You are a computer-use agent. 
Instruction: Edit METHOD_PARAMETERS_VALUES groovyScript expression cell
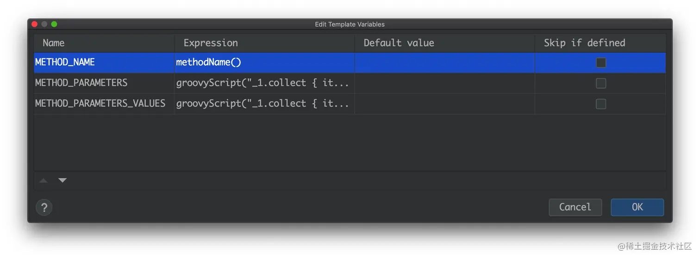tap(264, 104)
